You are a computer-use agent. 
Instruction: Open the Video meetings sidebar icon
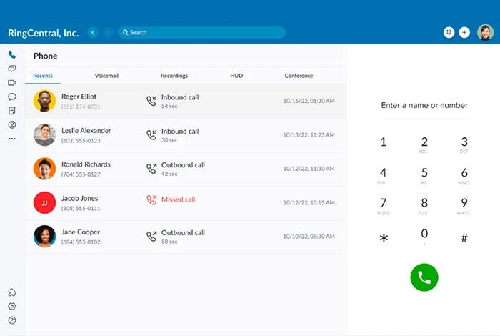[12, 83]
